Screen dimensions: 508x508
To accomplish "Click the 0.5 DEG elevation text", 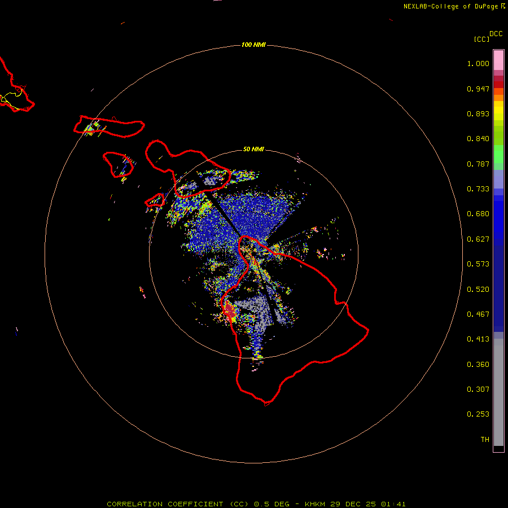I will (271, 504).
